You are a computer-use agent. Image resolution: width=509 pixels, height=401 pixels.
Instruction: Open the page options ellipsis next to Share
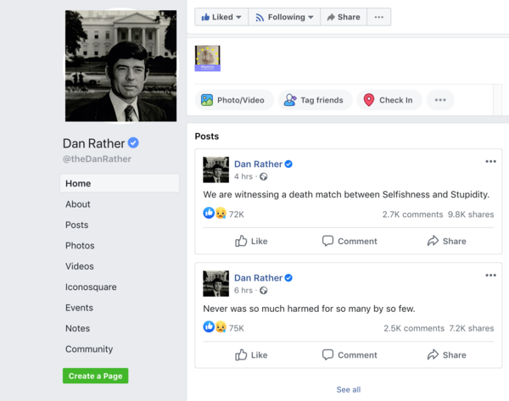pos(379,17)
